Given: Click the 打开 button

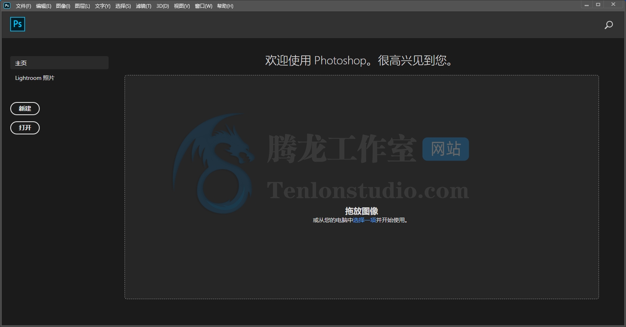Looking at the screenshot, I should click(25, 128).
